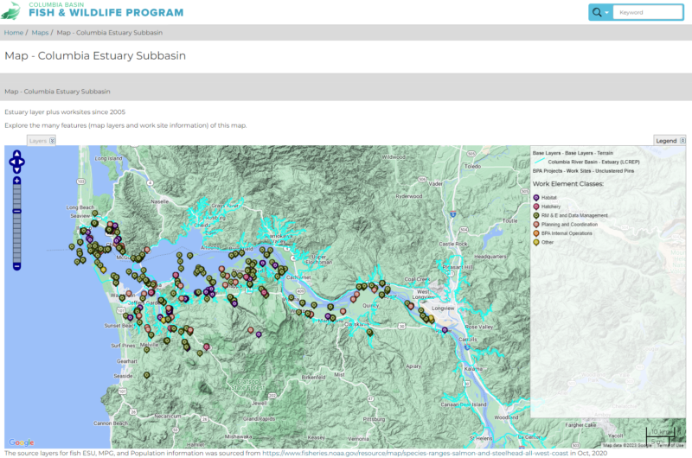The width and height of the screenshot is (692, 458).
Task: Click the pan down arrow on map
Action: click(x=16, y=169)
